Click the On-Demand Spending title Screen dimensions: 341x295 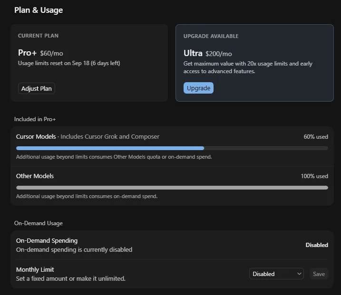pyautogui.click(x=47, y=241)
